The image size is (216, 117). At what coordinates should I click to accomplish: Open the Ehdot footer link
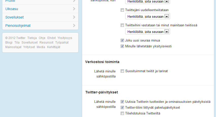pos(51,38)
